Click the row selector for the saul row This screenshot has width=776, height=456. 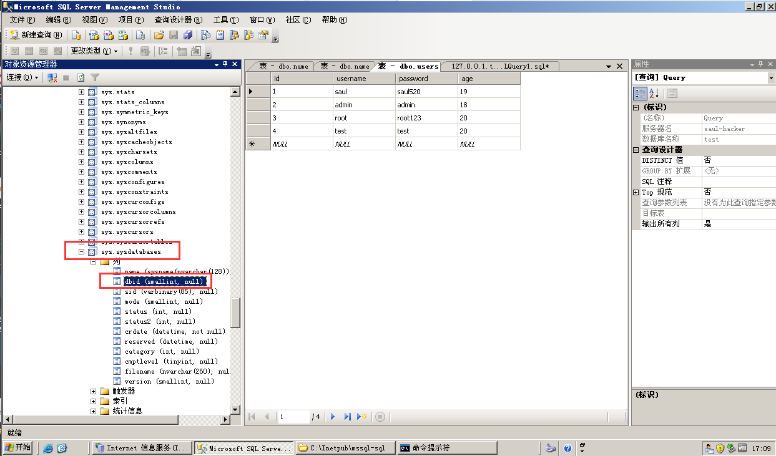pyautogui.click(x=258, y=92)
